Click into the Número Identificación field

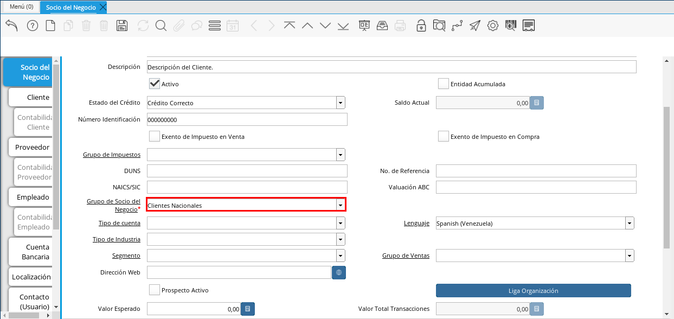[x=247, y=119]
